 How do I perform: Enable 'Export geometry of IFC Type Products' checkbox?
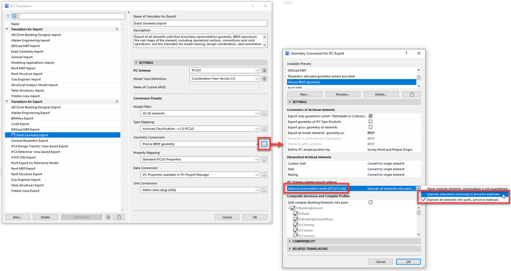(370, 121)
